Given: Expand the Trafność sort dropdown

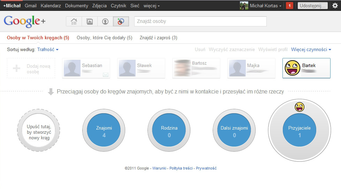Looking at the screenshot, I should coord(48,50).
